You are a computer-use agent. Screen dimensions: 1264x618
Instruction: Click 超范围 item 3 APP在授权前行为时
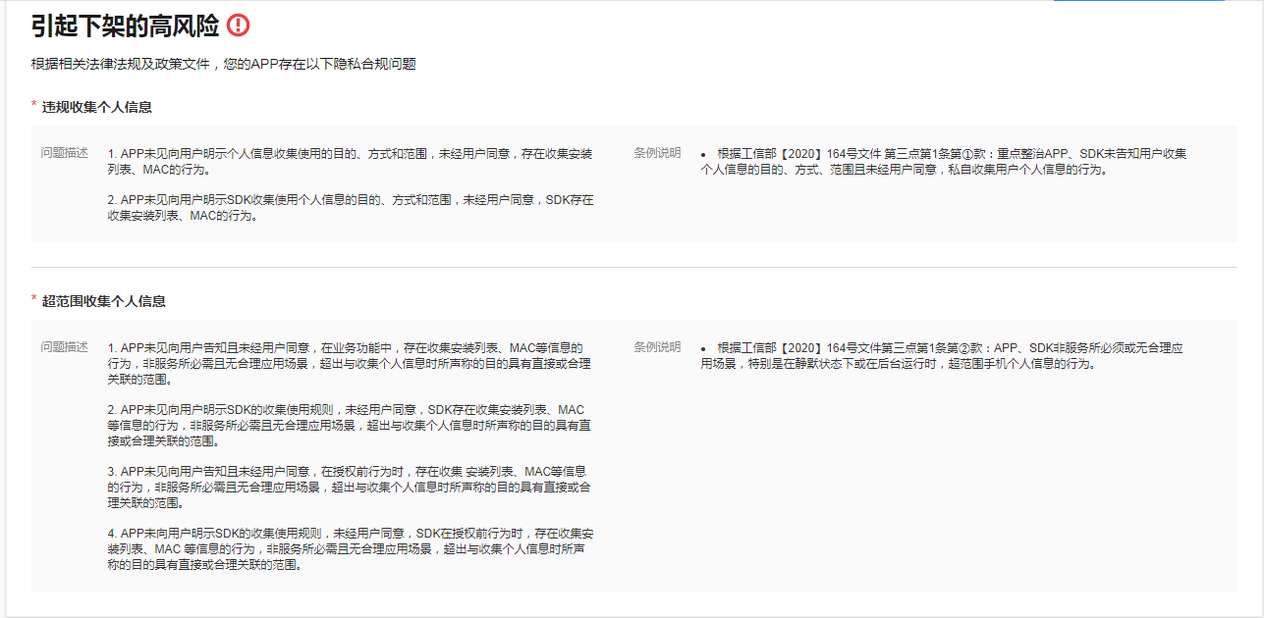tap(350, 487)
